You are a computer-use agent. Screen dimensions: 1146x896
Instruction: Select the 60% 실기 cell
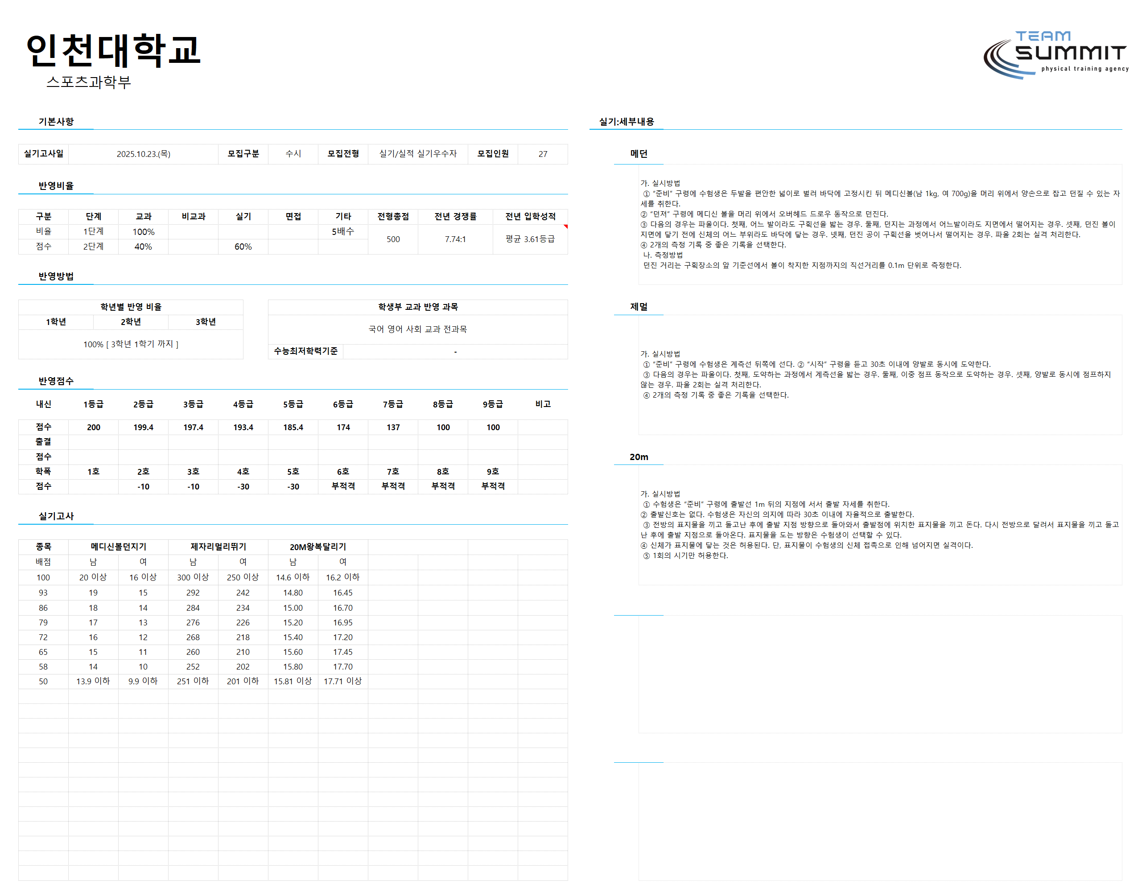[243, 247]
